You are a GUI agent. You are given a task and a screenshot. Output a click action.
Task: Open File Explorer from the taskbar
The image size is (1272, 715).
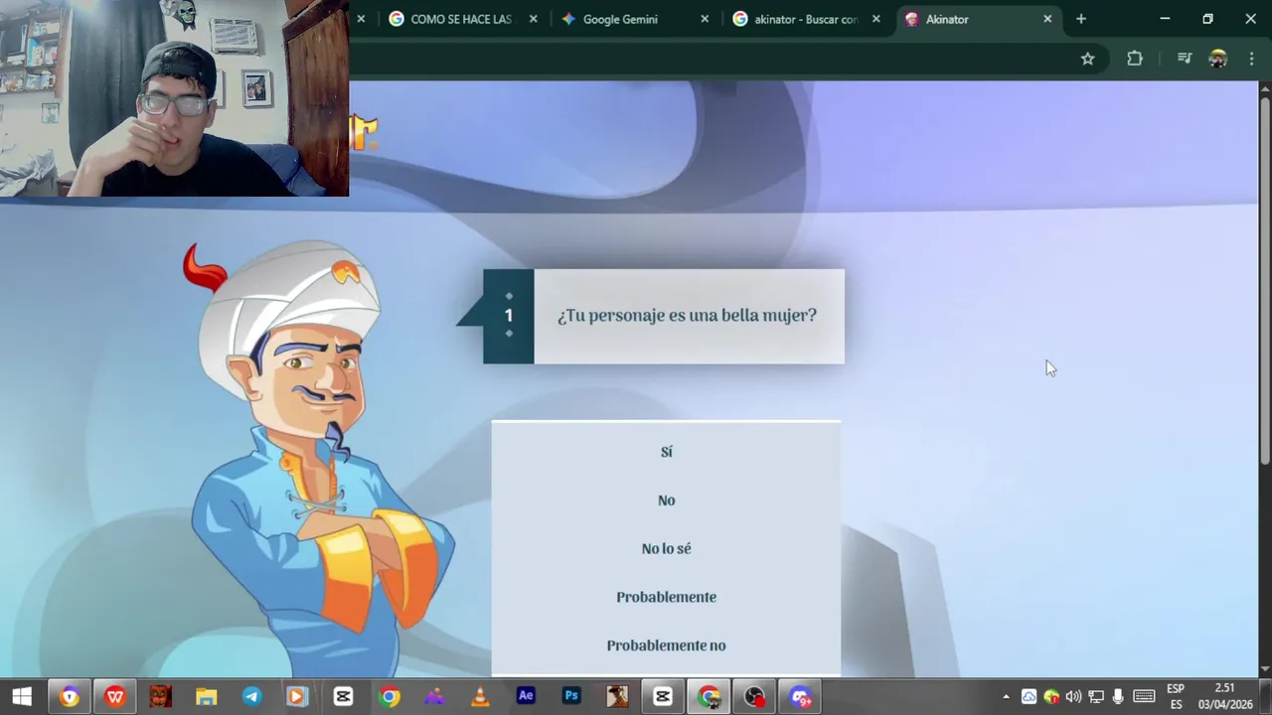coord(206,697)
